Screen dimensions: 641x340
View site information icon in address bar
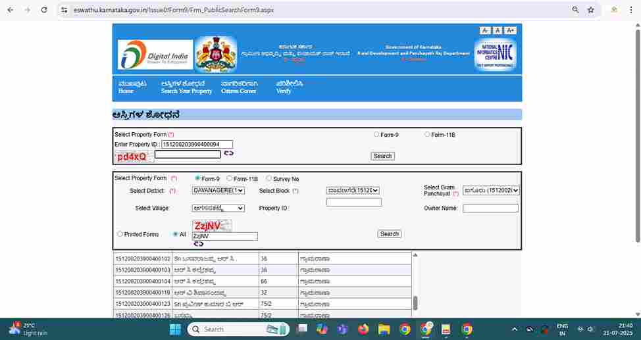coord(64,10)
